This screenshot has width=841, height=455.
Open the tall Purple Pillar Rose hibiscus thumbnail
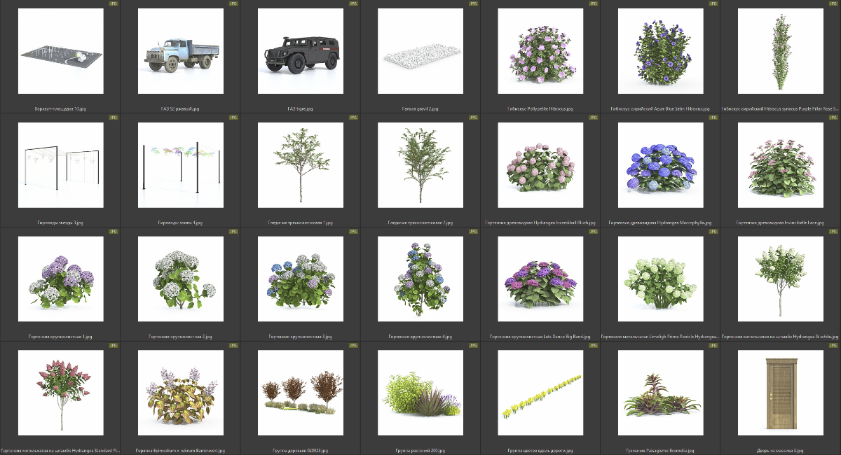click(780, 52)
